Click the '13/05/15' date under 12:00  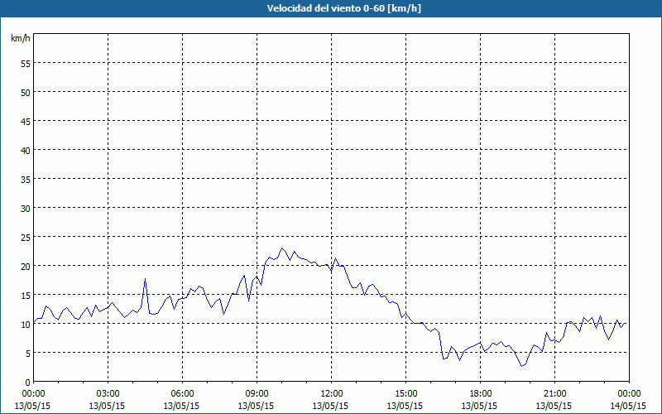[330, 406]
